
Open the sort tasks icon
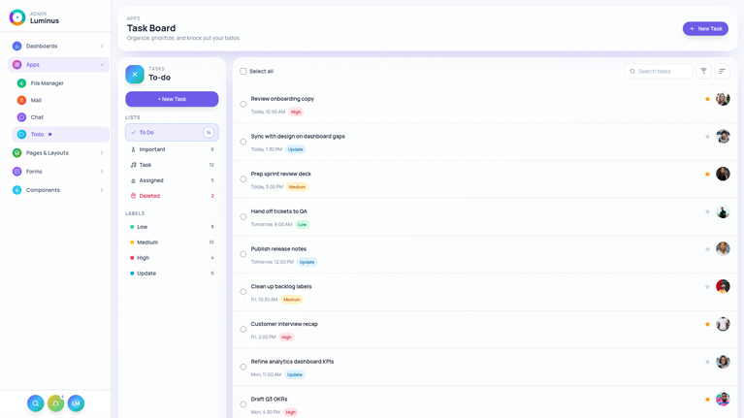(723, 71)
